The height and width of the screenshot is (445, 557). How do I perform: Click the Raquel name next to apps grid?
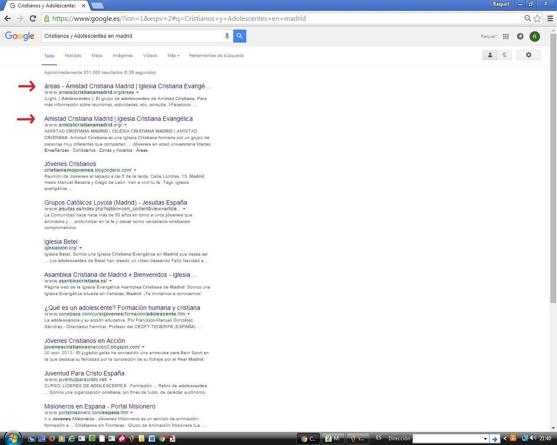tap(488, 37)
